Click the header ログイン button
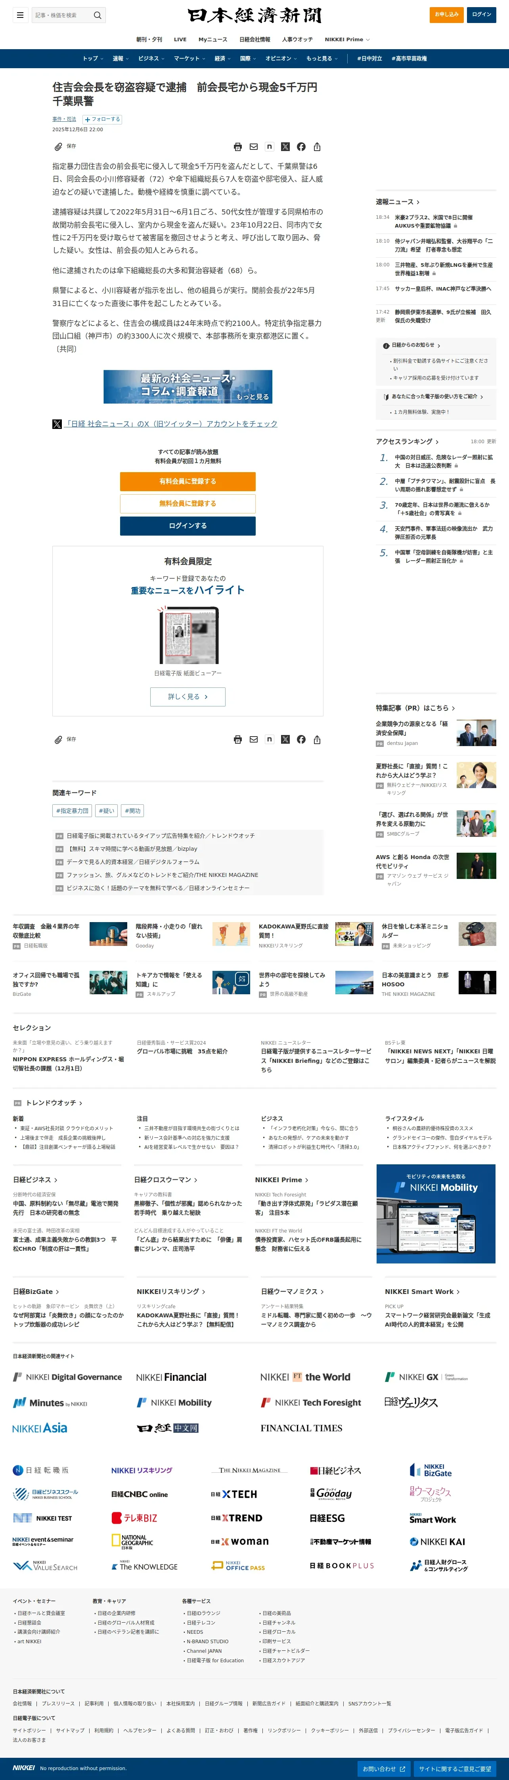 coord(481,15)
